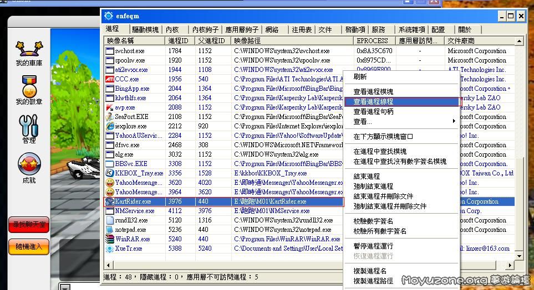This screenshot has width=534, height=290.
Task: Choose 校驗所有數字簽名 menu entry
Action: (401, 231)
